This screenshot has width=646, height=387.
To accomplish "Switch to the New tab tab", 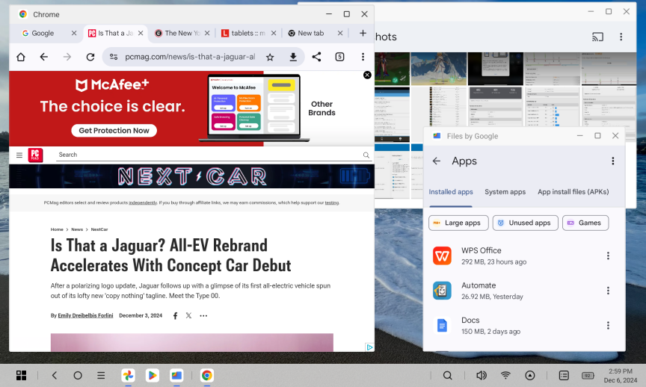I will point(310,34).
